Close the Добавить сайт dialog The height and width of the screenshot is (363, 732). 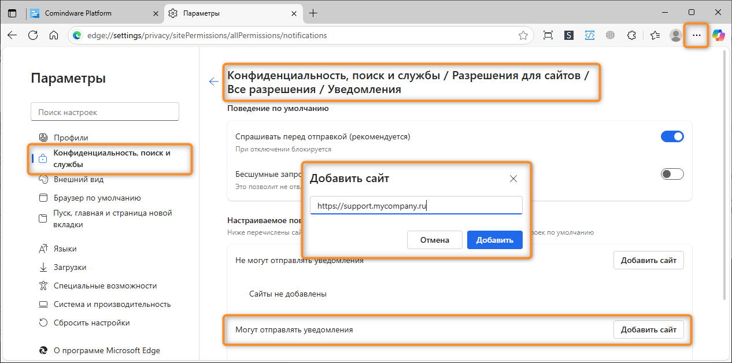513,179
